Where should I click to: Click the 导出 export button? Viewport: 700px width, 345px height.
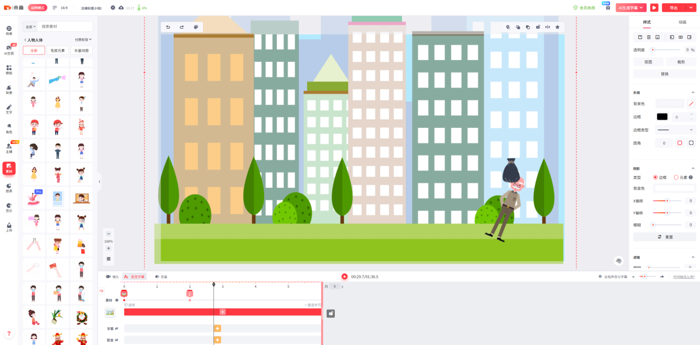[674, 8]
